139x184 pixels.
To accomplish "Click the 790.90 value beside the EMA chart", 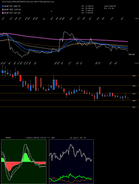I will [131, 54].
